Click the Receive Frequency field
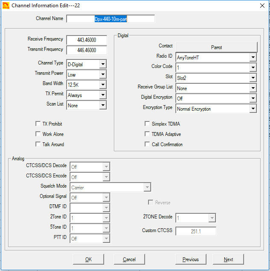Image resolution: width=270 pixels, height=271 pixels. click(87, 40)
